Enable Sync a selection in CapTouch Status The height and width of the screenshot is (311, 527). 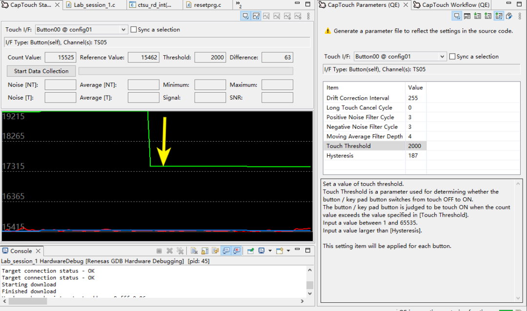coord(133,30)
